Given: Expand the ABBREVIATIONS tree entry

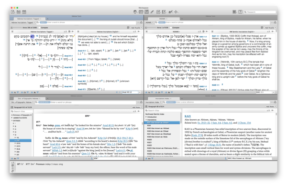Looking at the screenshot, I should pos(12,118).
